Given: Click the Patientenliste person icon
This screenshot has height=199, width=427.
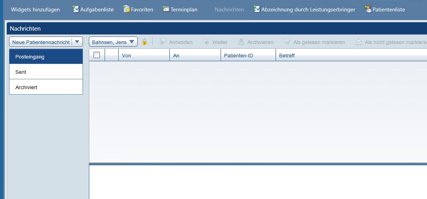Looking at the screenshot, I should click(x=368, y=9).
